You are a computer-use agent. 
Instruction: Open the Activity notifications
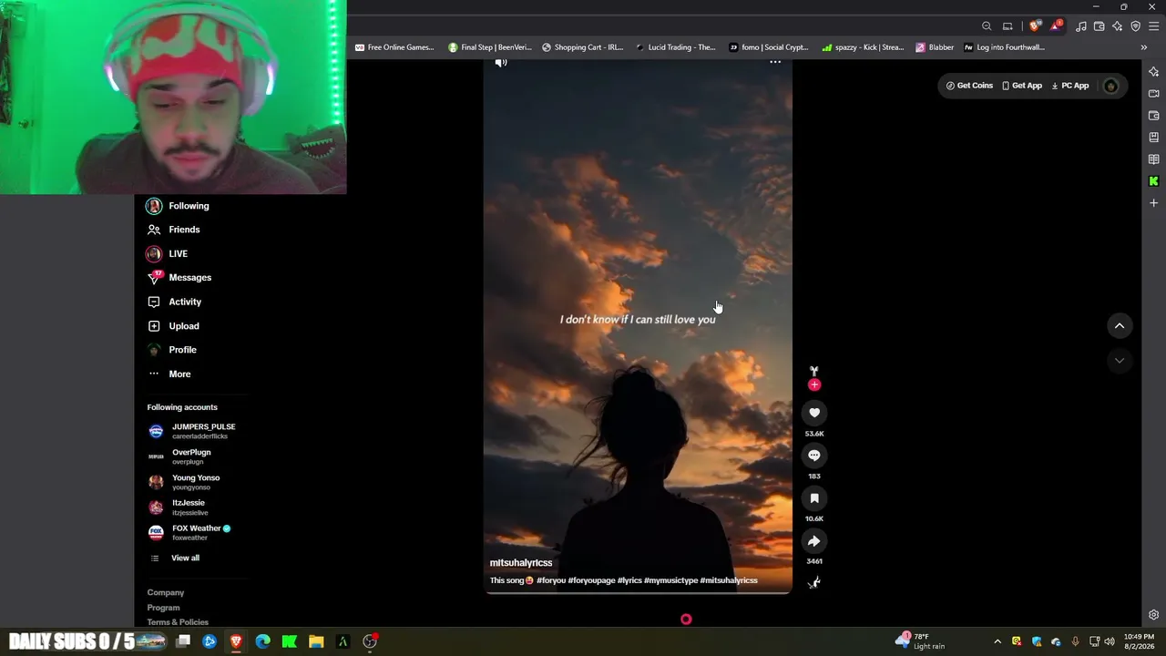click(x=175, y=302)
